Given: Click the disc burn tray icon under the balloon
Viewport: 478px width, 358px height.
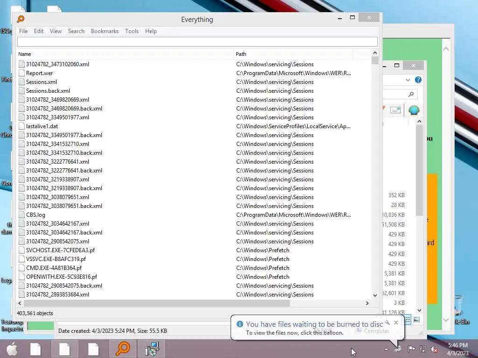Looking at the screenshot, I should 398,349.
